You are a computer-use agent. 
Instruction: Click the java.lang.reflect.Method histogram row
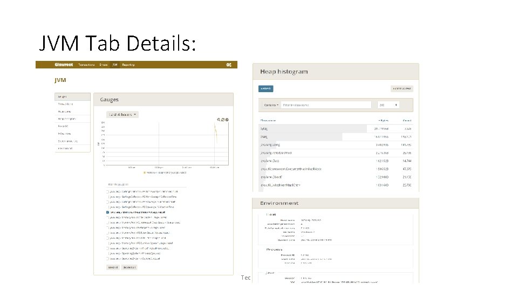[336, 153]
